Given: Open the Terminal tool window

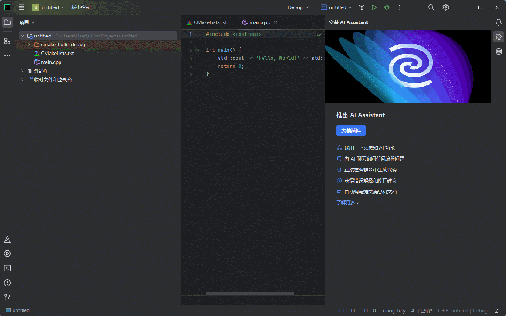Looking at the screenshot, I should coord(7,268).
